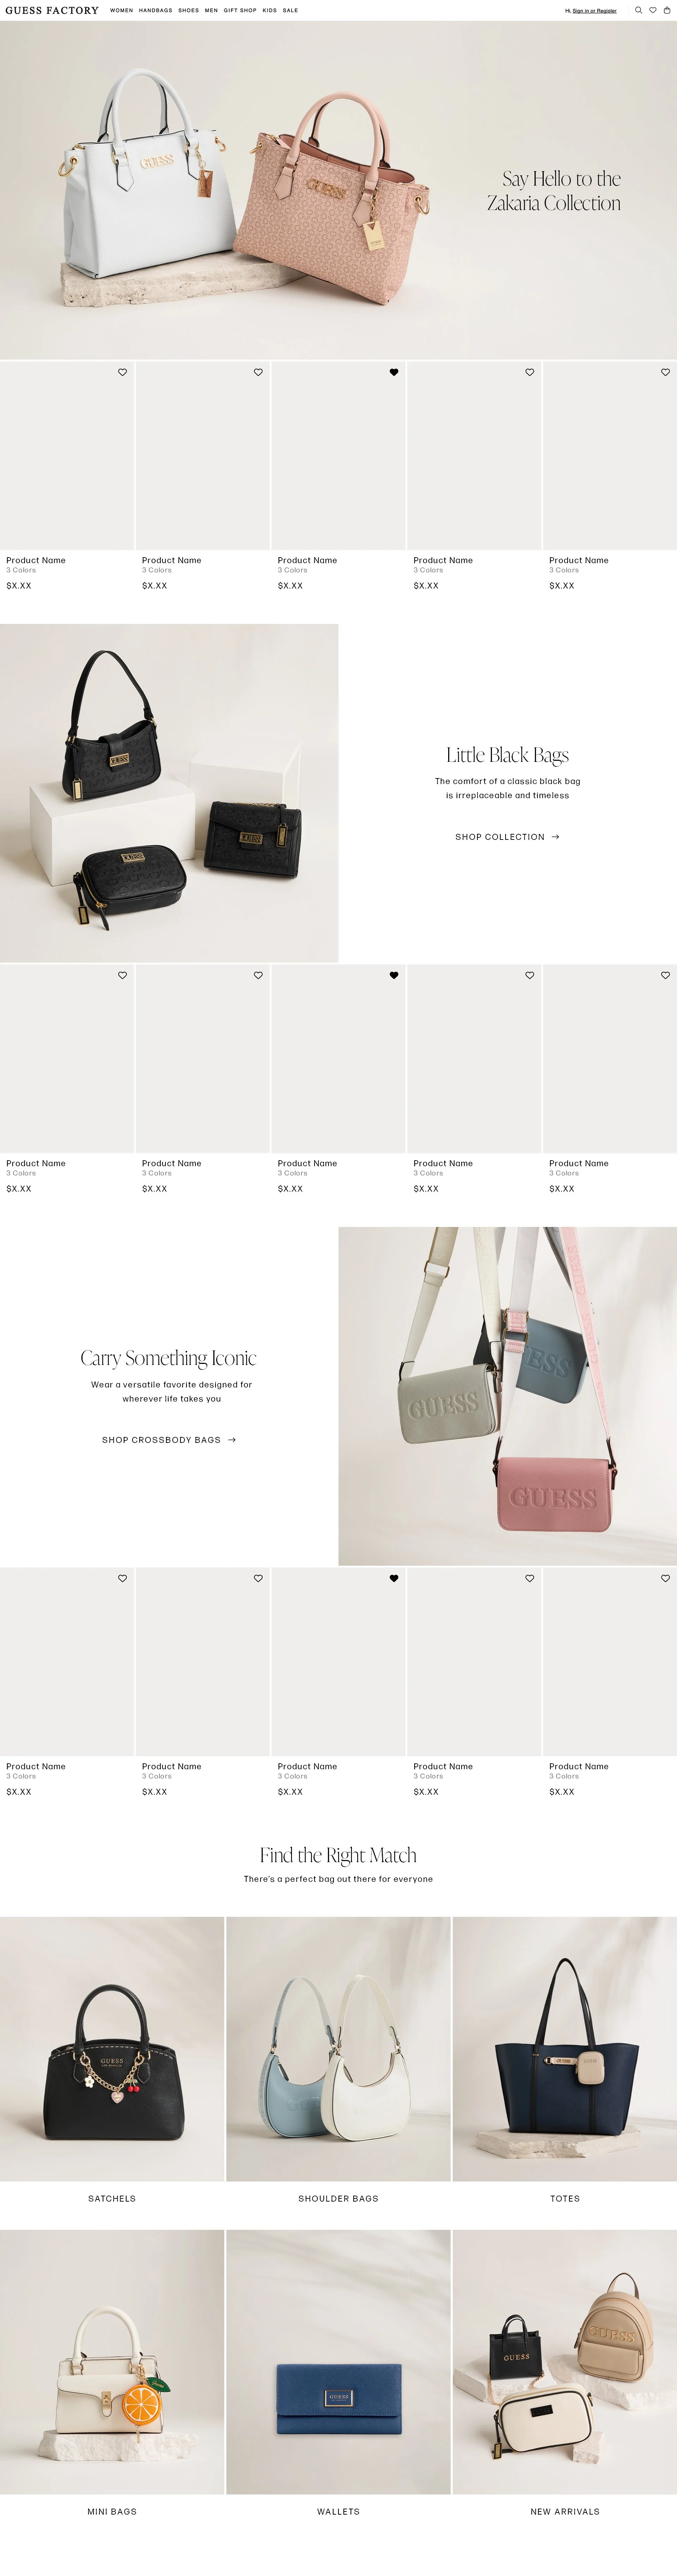The width and height of the screenshot is (677, 2576).
Task: Open the crossbody bags hanging photo
Action: coord(507,1396)
